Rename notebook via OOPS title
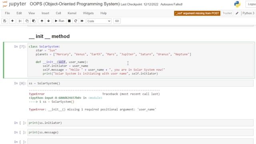This screenshot has height=144, width=256. (x=75, y=4)
